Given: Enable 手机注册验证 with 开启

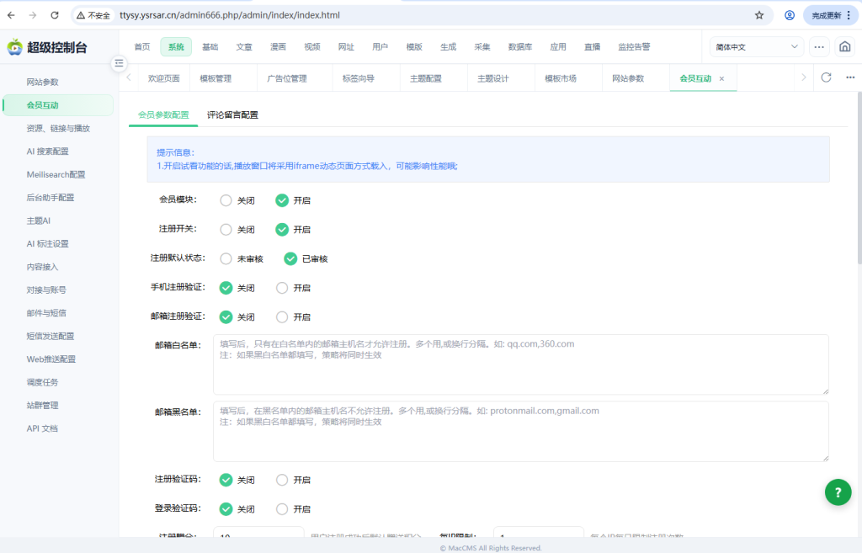Looking at the screenshot, I should [282, 288].
